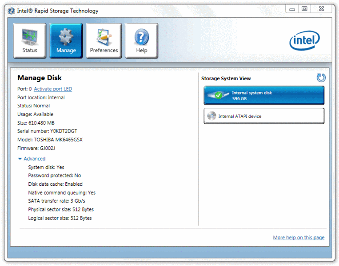
Task: Select the Internal ATAPI device
Action: (x=264, y=116)
